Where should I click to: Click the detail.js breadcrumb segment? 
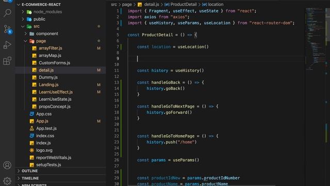152,5
